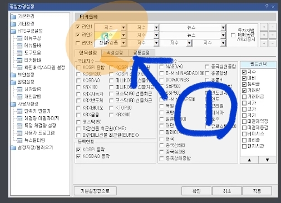Click the page icon beside 시장알림

(19, 90)
